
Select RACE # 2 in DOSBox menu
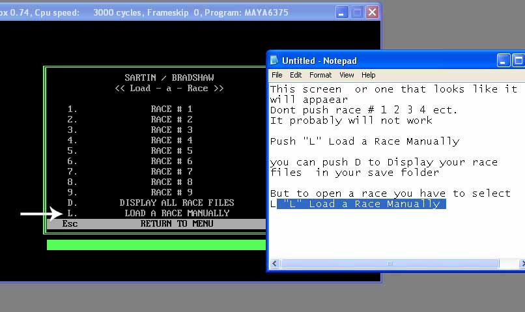171,119
